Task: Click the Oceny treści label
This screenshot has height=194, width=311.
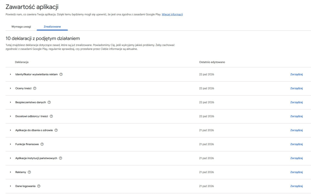Action: (23, 88)
